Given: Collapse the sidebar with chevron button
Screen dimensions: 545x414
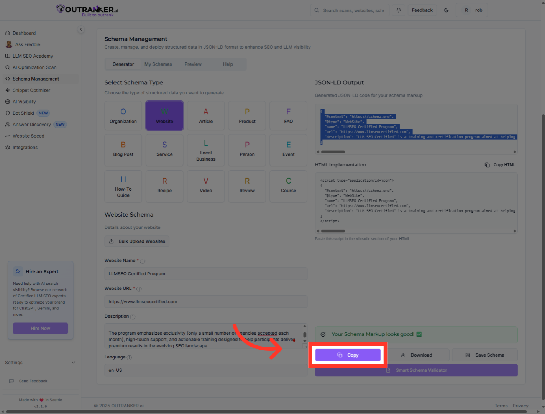Looking at the screenshot, I should [81, 30].
